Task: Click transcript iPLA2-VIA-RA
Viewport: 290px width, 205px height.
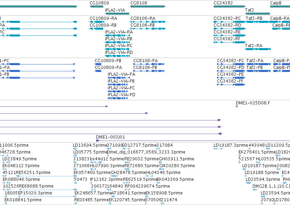Action: click(x=119, y=32)
